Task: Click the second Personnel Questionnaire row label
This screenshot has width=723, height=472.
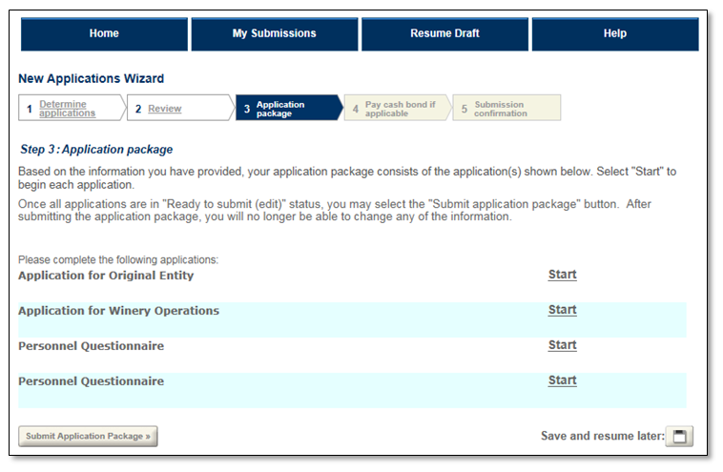Action: coord(91,381)
